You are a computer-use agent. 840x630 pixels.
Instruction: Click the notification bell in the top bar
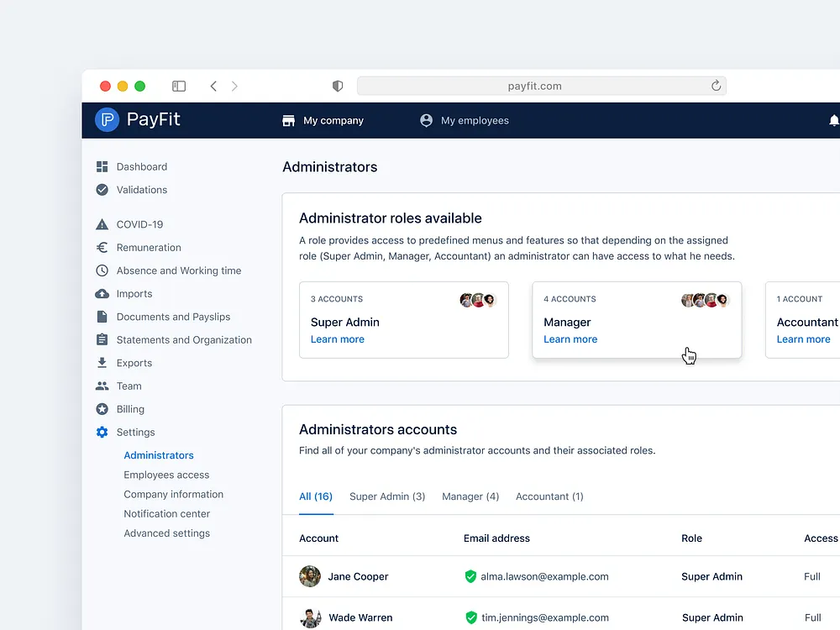(833, 120)
